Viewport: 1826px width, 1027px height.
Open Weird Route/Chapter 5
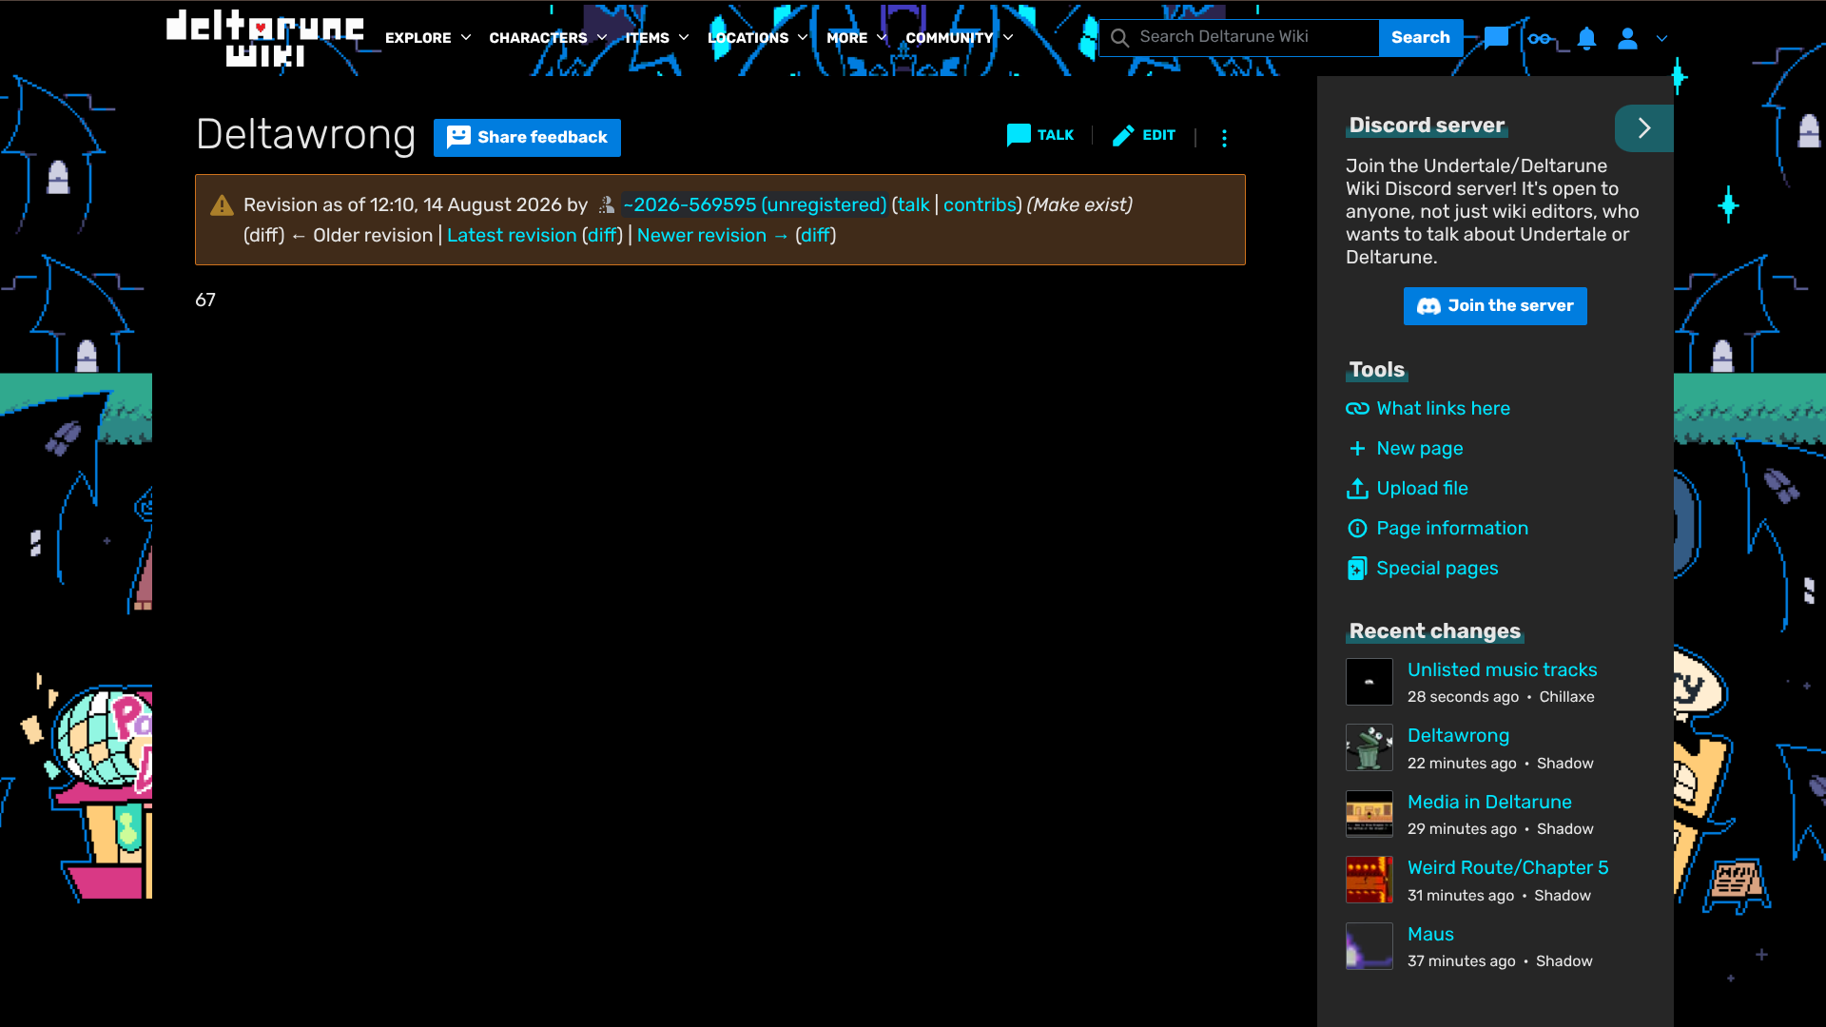click(1507, 867)
